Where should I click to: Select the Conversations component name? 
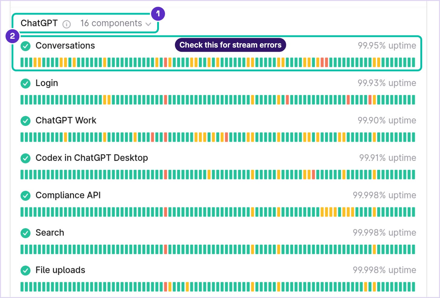65,45
